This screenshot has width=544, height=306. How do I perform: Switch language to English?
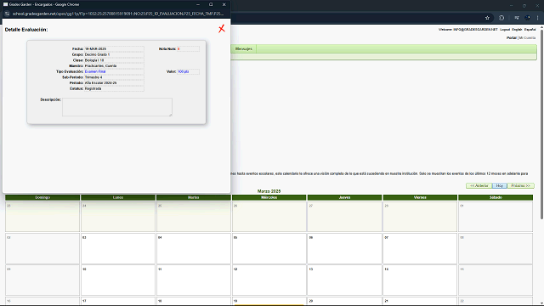pyautogui.click(x=517, y=30)
